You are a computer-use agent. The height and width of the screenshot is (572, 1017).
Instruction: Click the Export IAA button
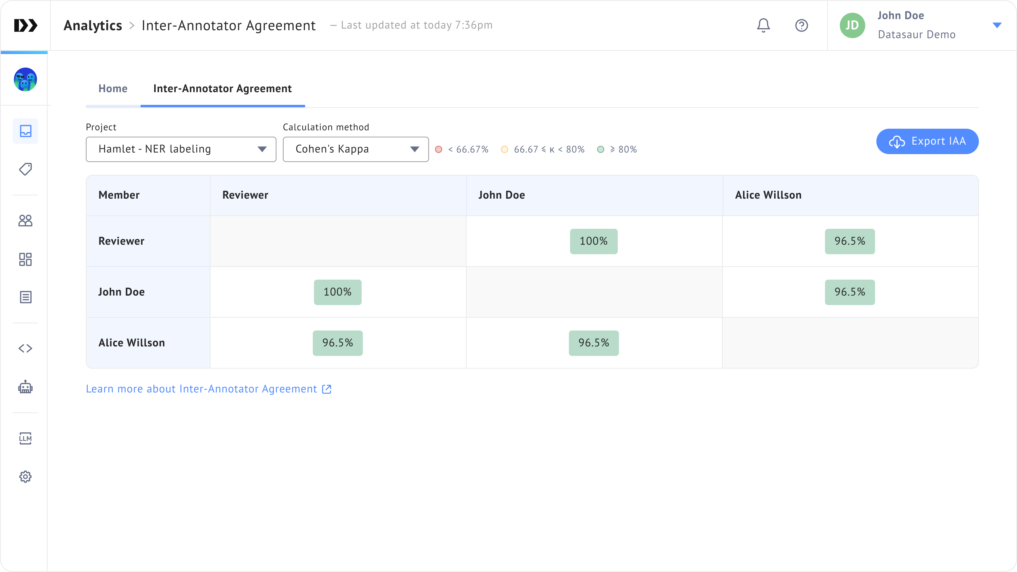coord(927,141)
